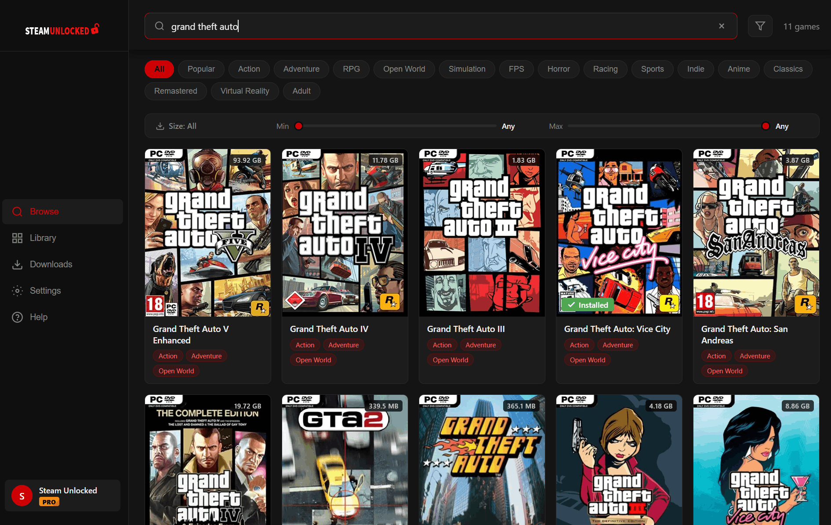Image resolution: width=831 pixels, height=525 pixels.
Task: Filter by FPS category
Action: pos(516,69)
